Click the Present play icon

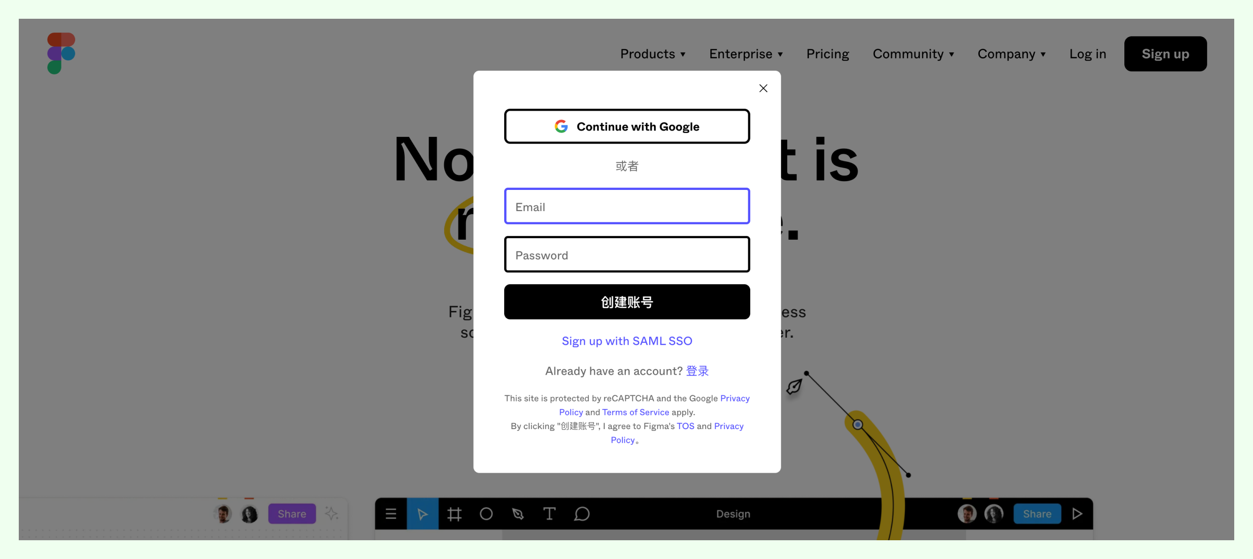pyautogui.click(x=1077, y=514)
